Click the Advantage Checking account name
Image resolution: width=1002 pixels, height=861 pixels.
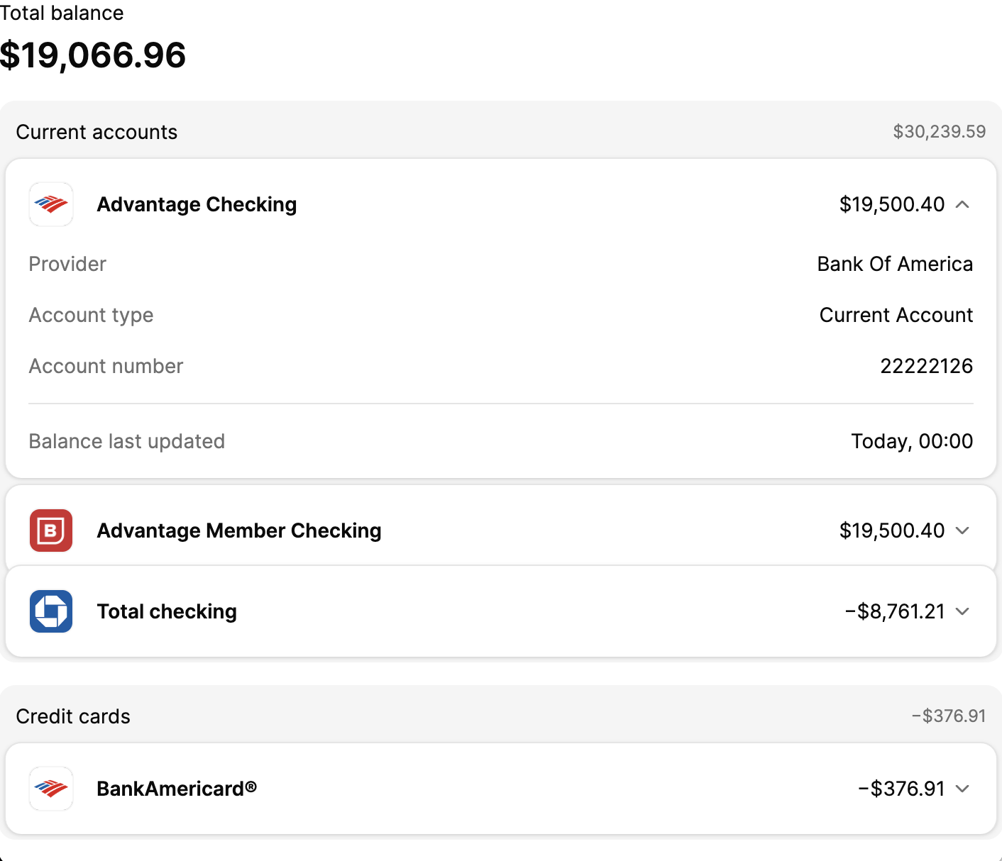(197, 204)
